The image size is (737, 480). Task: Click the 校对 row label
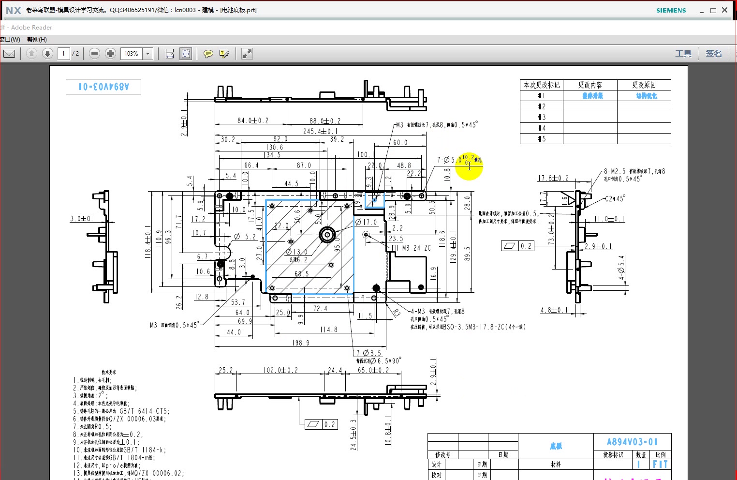437,475
